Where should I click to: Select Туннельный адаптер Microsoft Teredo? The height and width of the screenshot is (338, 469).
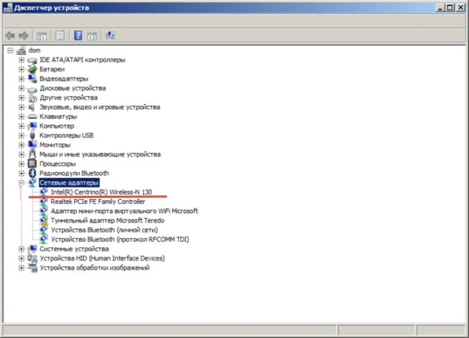107,221
